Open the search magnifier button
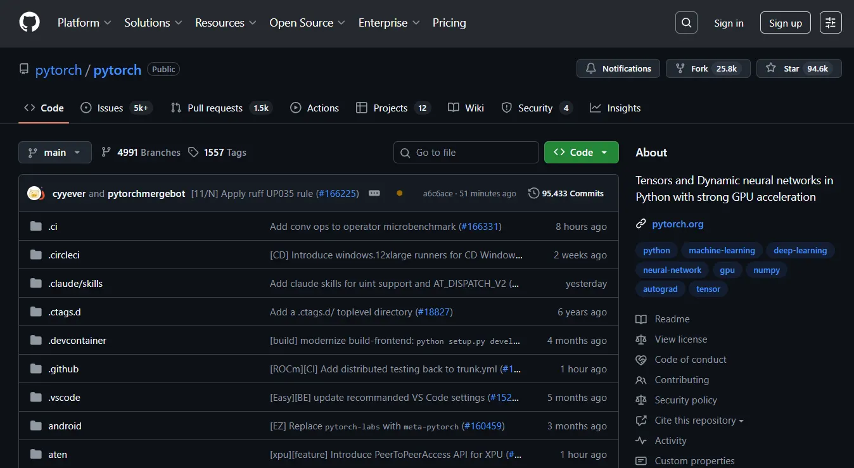 (686, 23)
